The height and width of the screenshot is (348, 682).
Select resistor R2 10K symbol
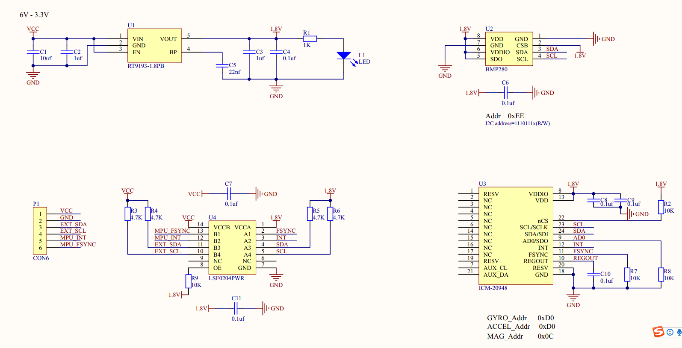click(661, 207)
